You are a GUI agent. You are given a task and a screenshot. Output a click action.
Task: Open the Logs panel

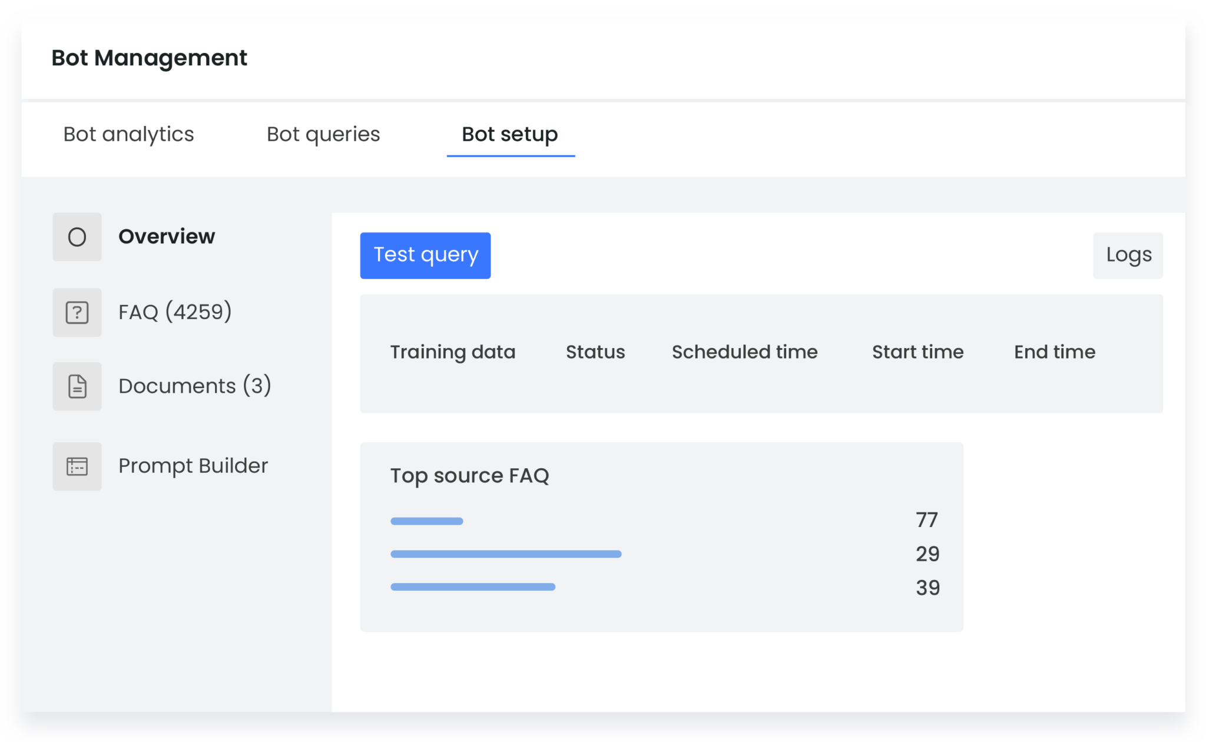click(x=1128, y=254)
